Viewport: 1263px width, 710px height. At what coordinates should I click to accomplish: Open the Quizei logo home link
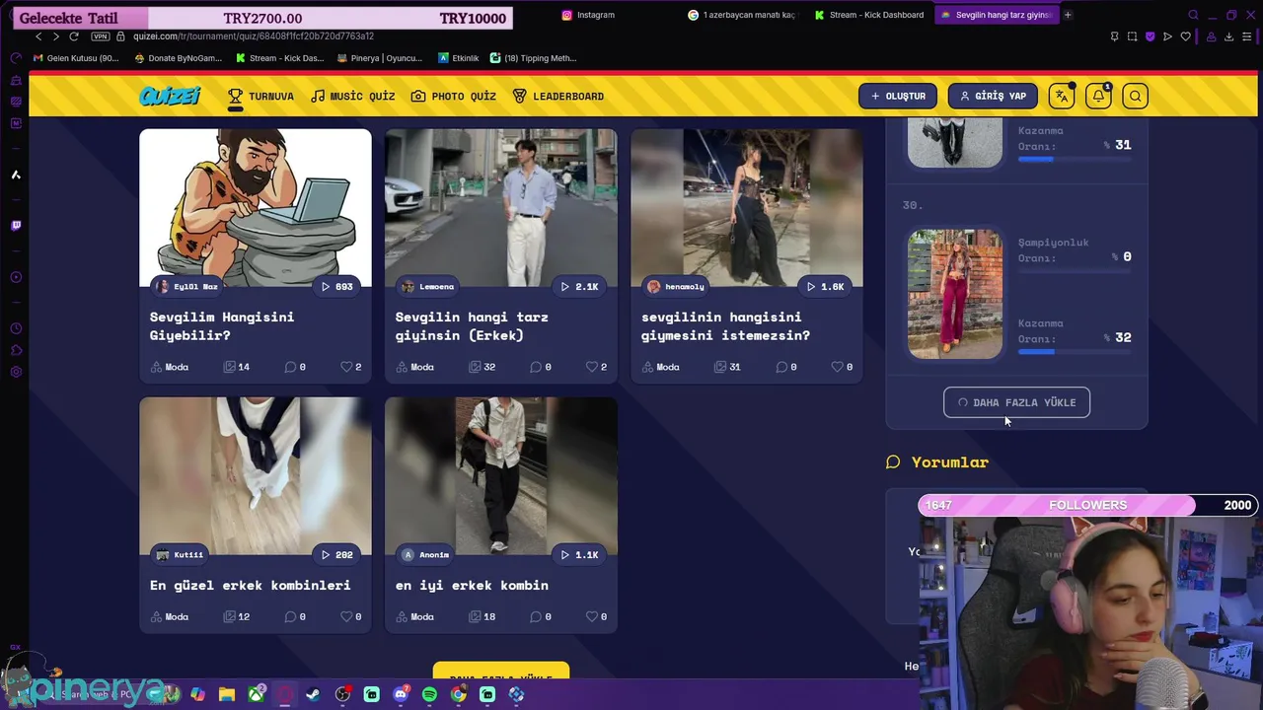(x=170, y=96)
